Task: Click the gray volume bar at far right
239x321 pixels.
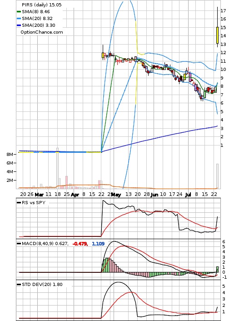Action: [x=217, y=176]
